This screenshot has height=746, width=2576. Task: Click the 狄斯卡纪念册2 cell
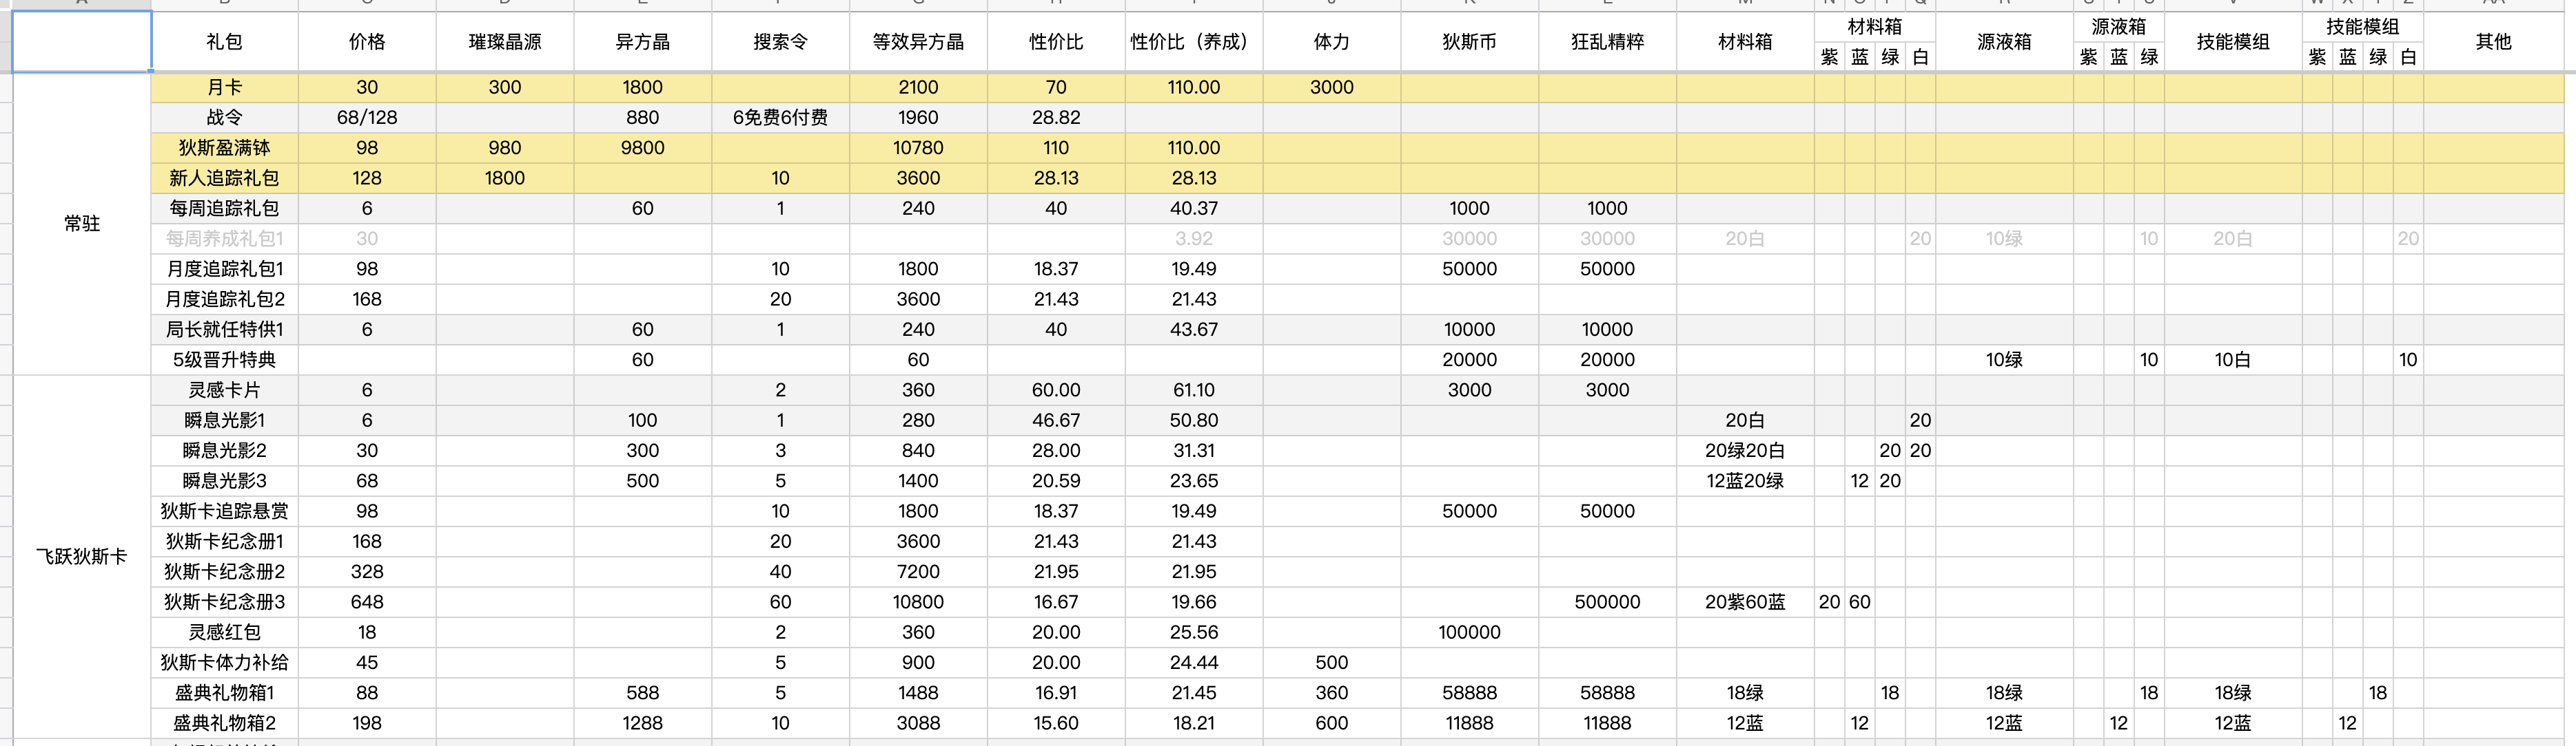click(x=224, y=571)
